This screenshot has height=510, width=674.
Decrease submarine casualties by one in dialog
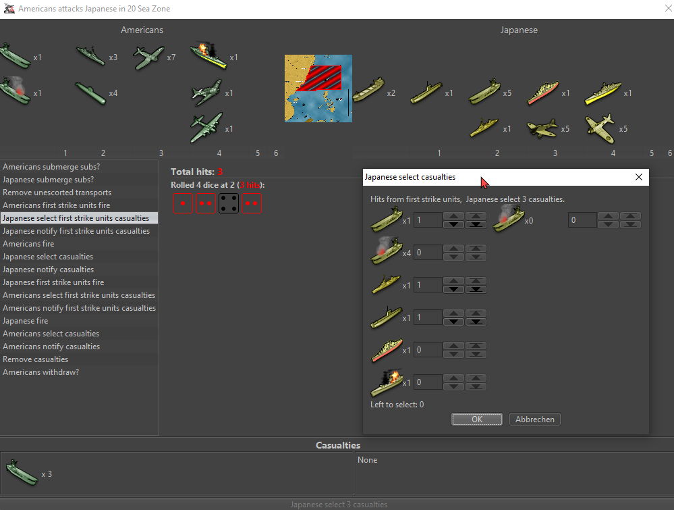455,322
